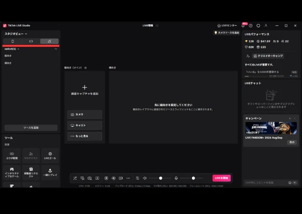Click the plus to add screen capture
The image size is (302, 214).
pyautogui.click(x=85, y=88)
